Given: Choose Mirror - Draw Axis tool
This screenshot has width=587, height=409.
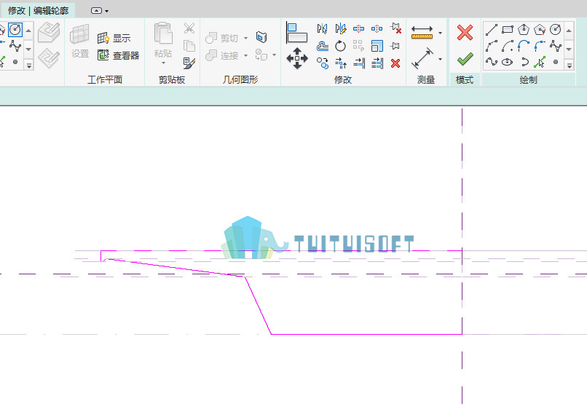Looking at the screenshot, I should [340, 28].
